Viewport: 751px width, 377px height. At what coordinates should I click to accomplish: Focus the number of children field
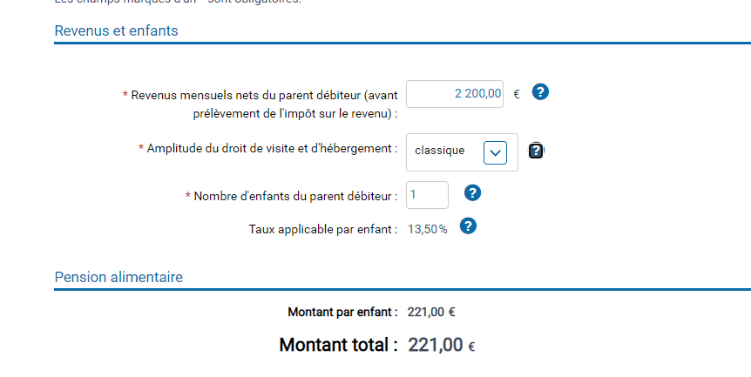point(427,195)
